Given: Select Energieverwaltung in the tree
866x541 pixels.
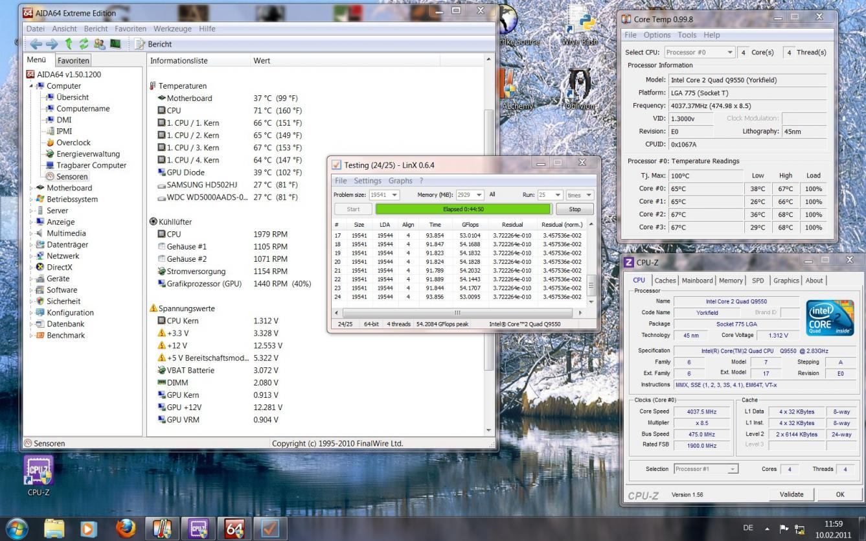Looking at the screenshot, I should point(88,154).
